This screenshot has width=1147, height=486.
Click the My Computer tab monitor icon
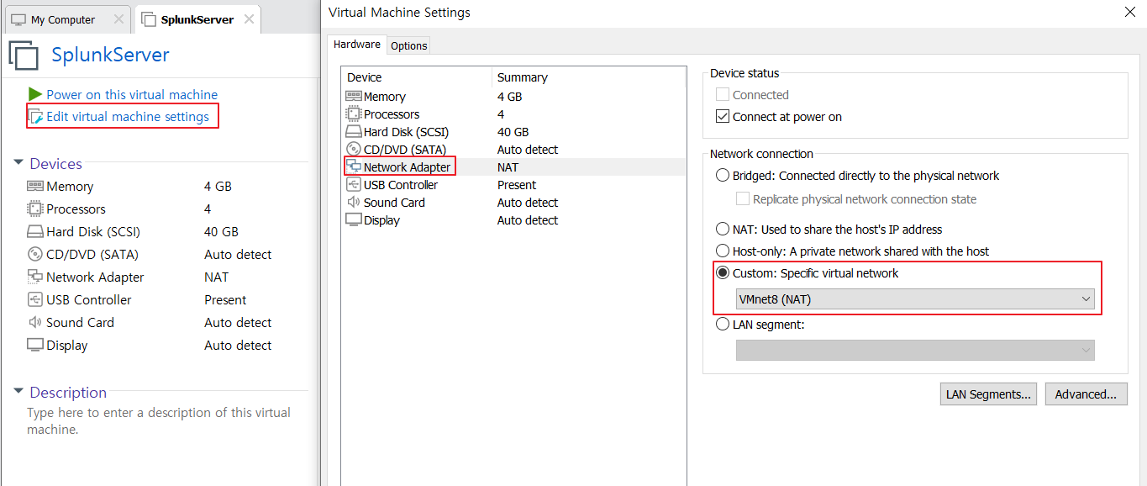click(x=18, y=19)
